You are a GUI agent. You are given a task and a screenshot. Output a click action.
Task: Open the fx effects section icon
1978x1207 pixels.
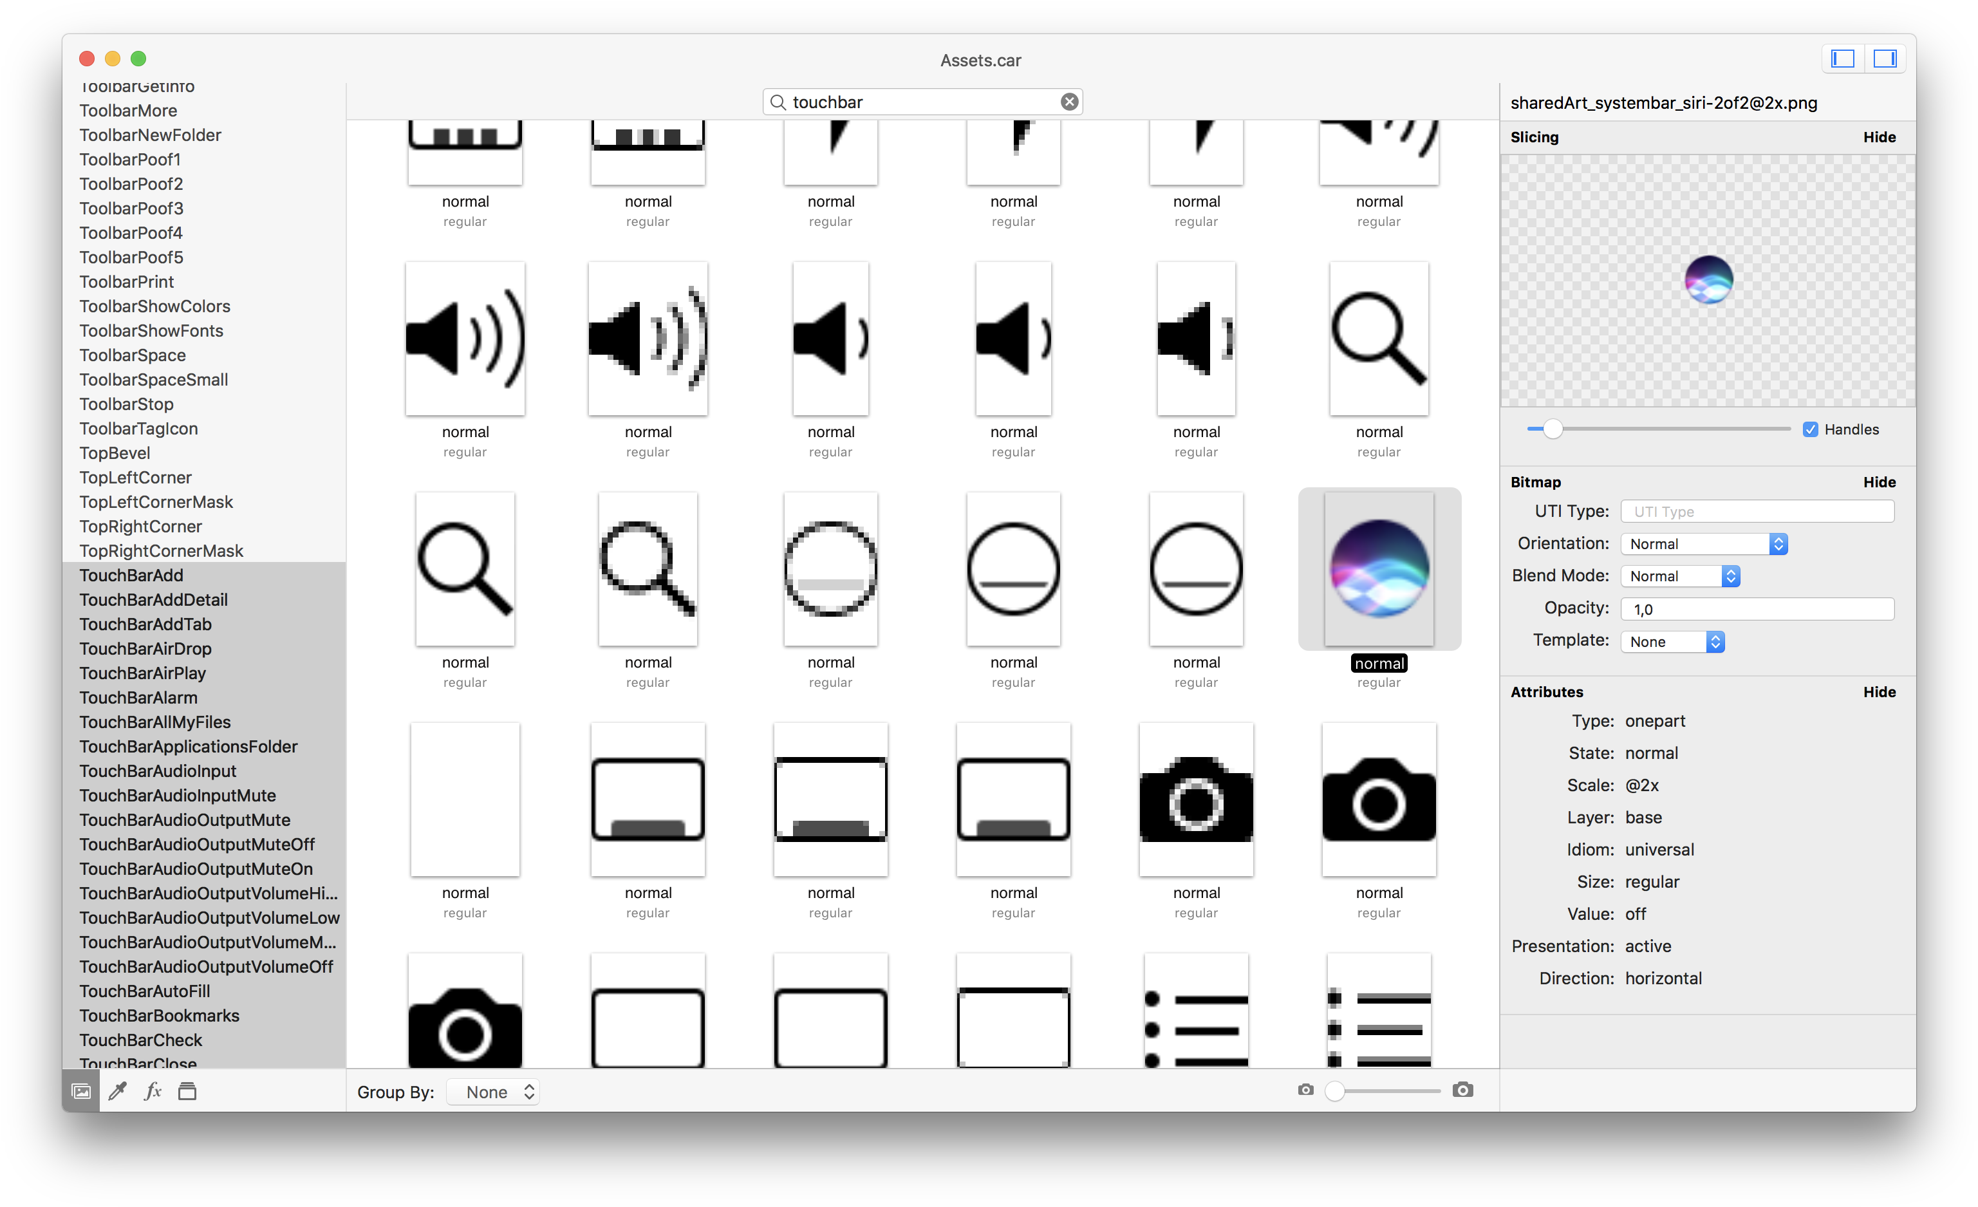coord(153,1091)
